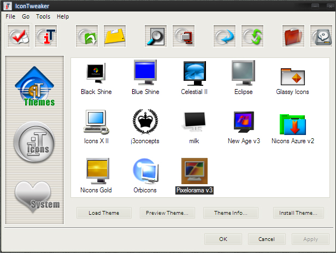Open the File menu
Image resolution: width=336 pixels, height=253 pixels.
point(10,16)
